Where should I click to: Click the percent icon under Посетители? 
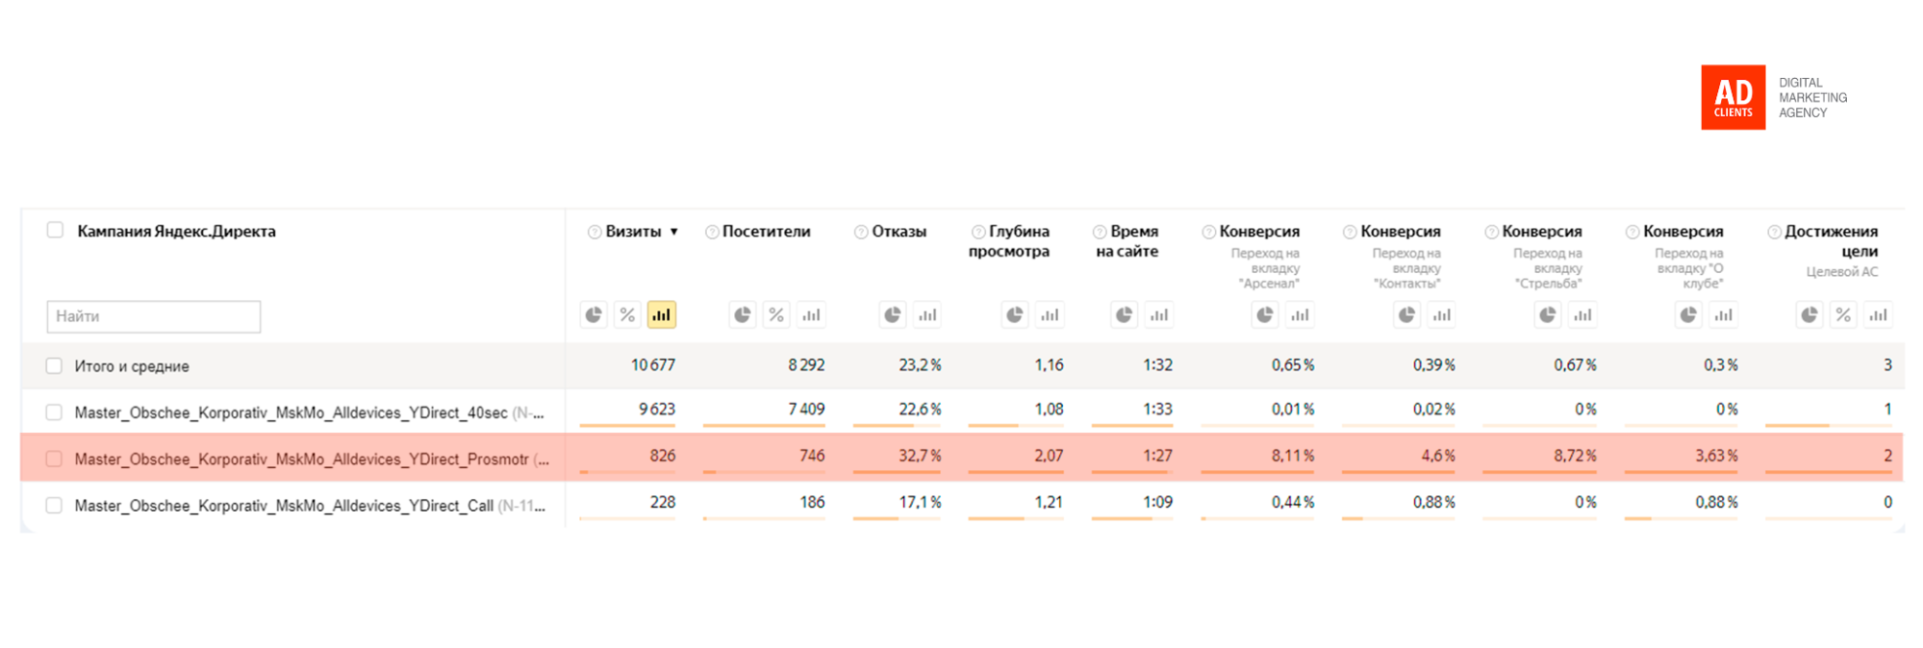(776, 315)
